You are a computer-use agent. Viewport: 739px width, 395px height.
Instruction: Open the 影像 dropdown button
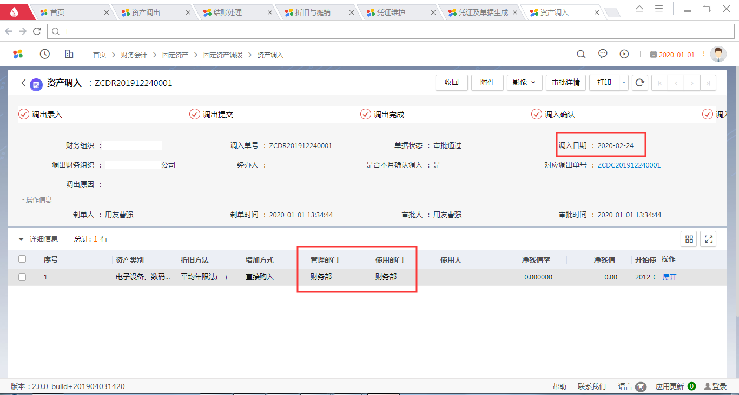[x=524, y=83]
